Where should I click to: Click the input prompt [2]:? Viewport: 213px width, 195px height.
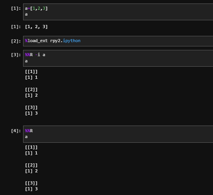pyautogui.click(x=16, y=41)
